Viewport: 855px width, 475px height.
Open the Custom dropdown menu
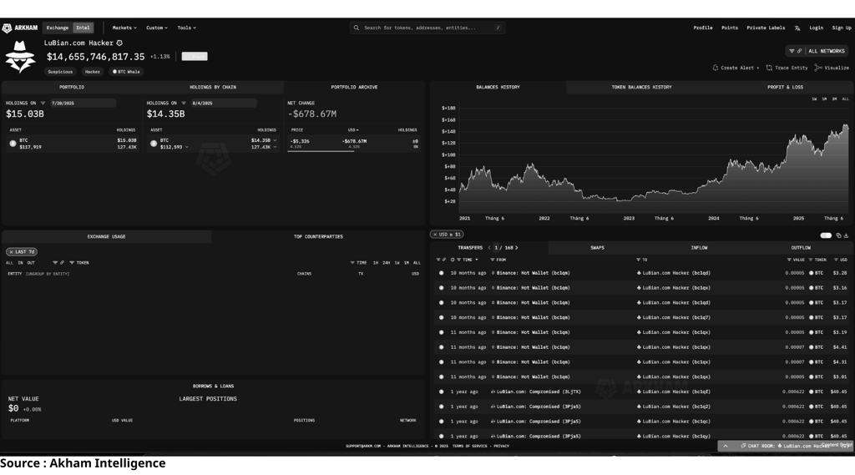click(156, 28)
